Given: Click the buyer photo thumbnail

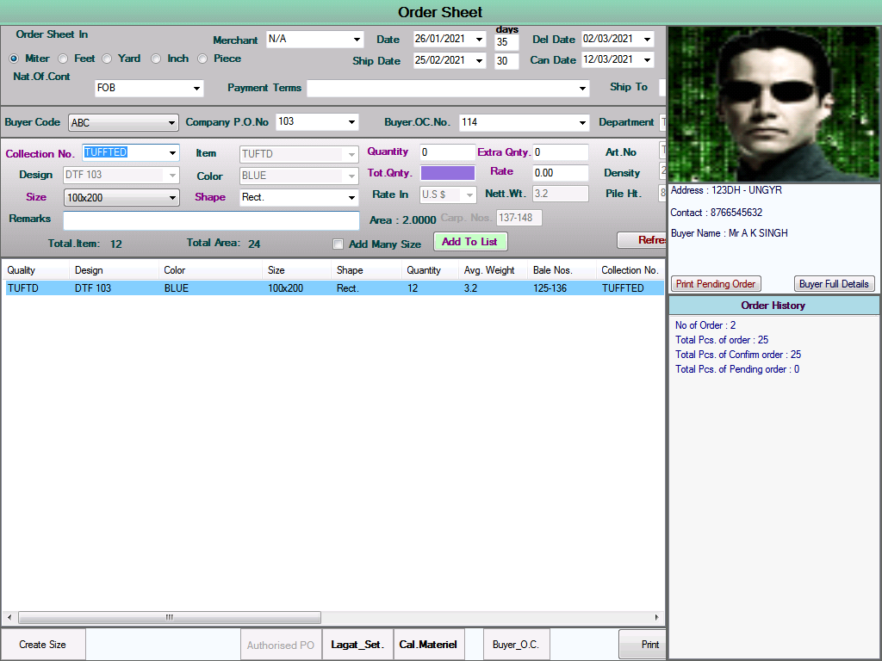Looking at the screenshot, I should tap(773, 103).
